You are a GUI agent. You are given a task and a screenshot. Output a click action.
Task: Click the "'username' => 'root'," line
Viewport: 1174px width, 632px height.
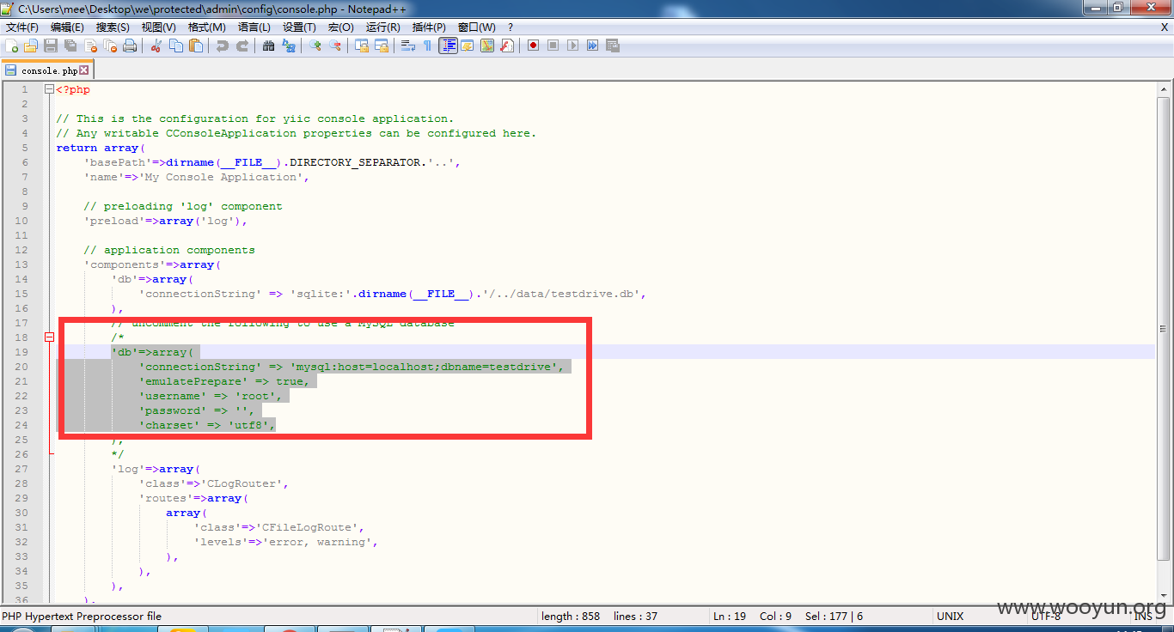(x=211, y=396)
